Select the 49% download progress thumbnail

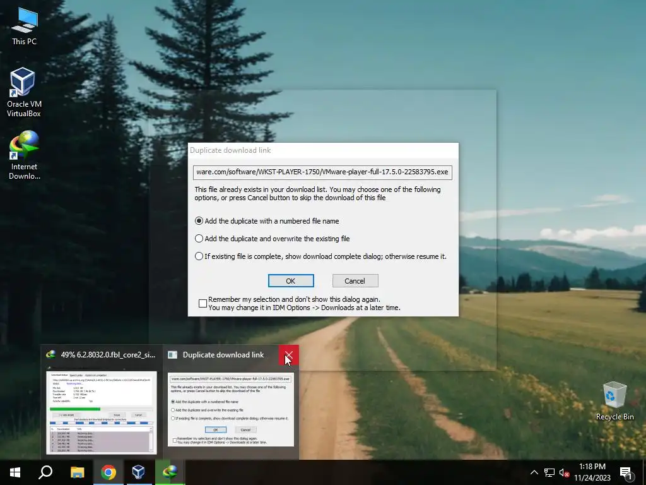tap(102, 412)
